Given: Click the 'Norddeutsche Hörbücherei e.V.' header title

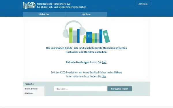Looking at the screenshot, I should pos(54,4).
